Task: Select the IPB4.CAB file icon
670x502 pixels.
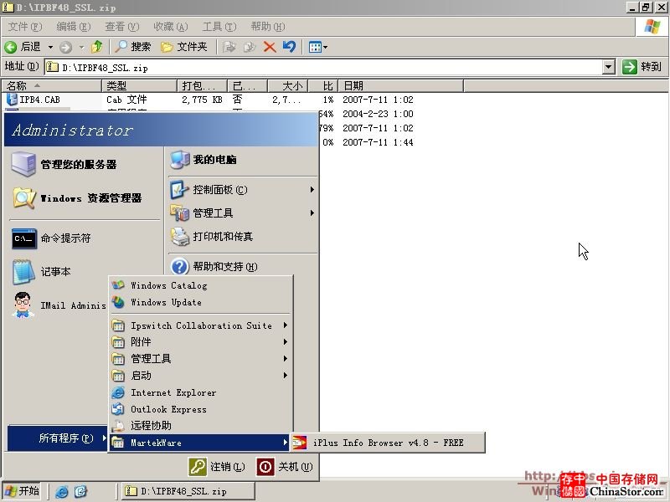Action: 12,100
